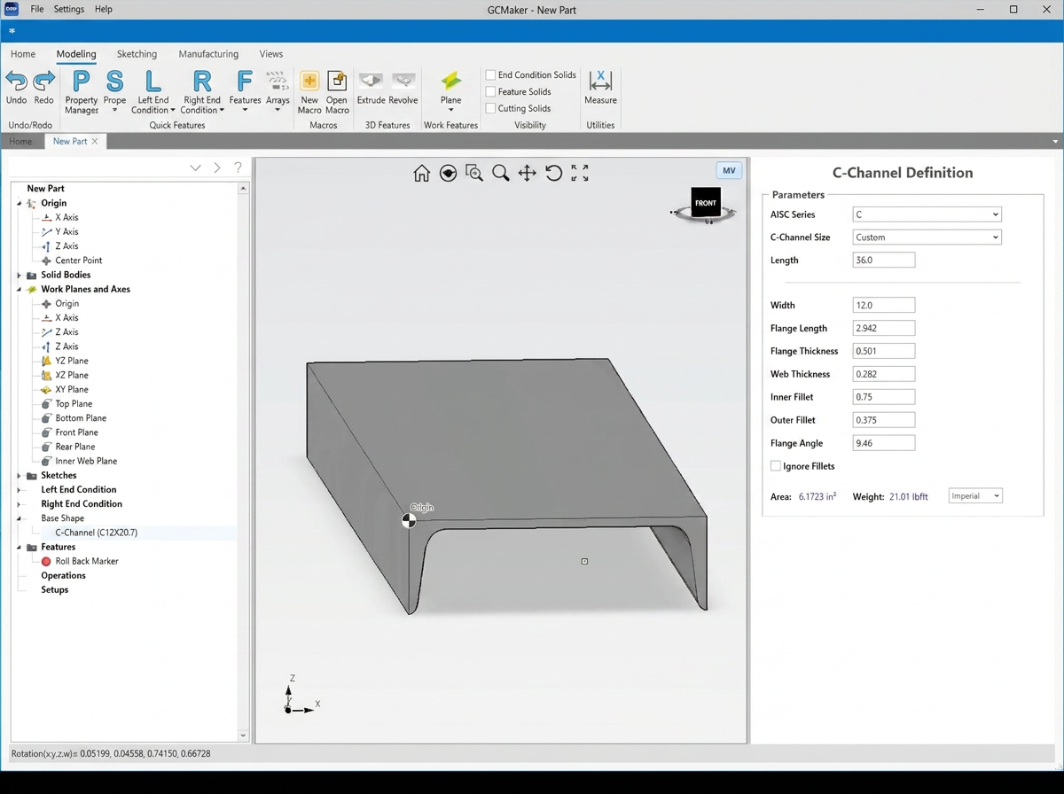The image size is (1064, 794).
Task: Click tree panel scrollbar down arrow
Action: [243, 736]
